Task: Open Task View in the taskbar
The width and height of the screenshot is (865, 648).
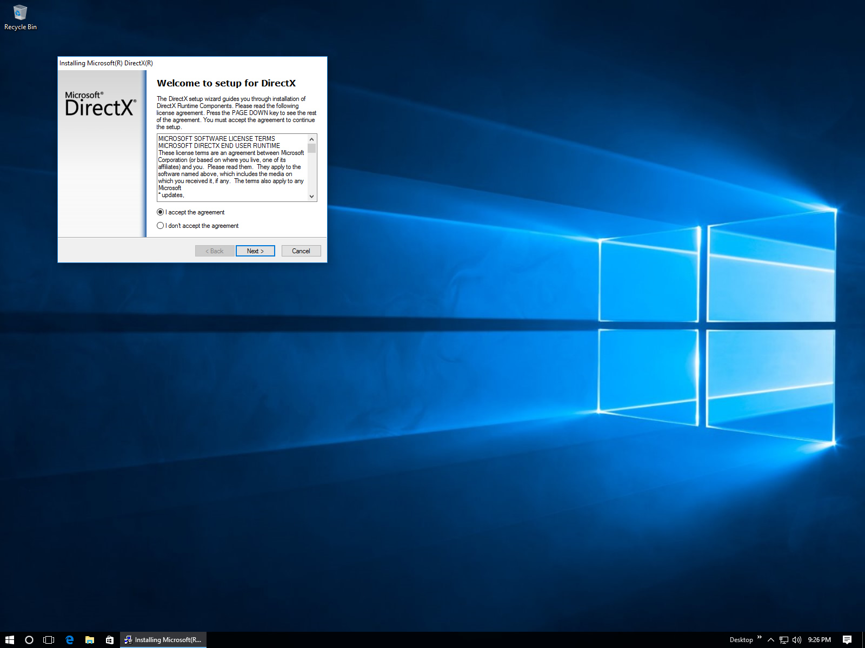Action: (49, 640)
